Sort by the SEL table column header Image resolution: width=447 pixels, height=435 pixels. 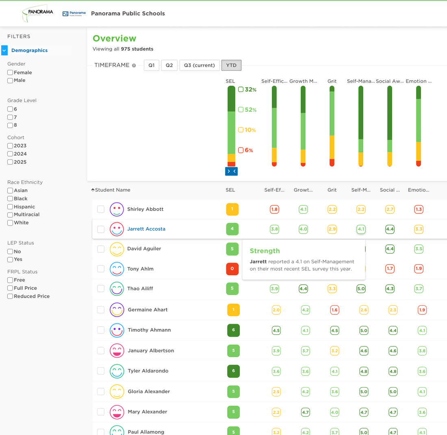click(x=230, y=190)
